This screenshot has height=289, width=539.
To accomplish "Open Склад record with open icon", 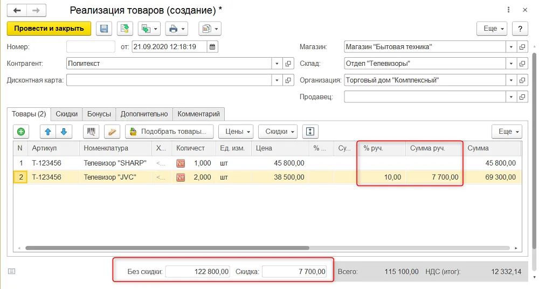I will click(522, 64).
